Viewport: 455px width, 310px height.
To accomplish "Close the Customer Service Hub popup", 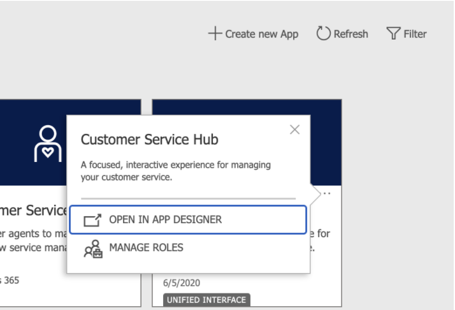I will [294, 129].
